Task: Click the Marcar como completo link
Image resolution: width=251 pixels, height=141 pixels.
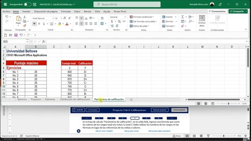Action: (x=104, y=131)
